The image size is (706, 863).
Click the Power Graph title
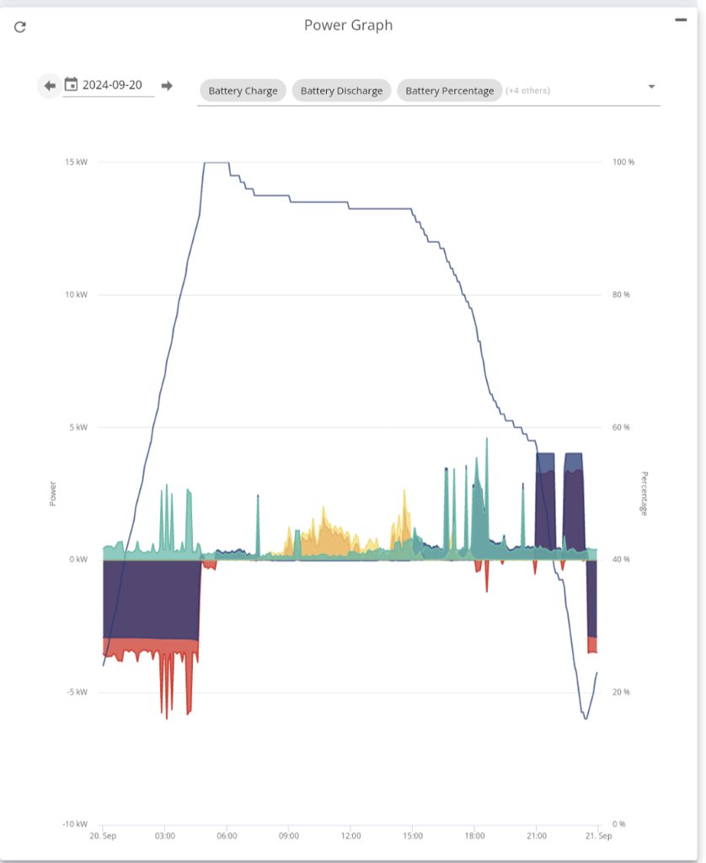click(348, 25)
